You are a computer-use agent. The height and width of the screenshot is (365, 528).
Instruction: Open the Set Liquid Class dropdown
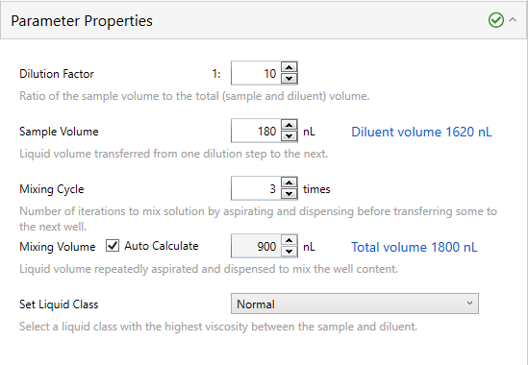coord(355,304)
